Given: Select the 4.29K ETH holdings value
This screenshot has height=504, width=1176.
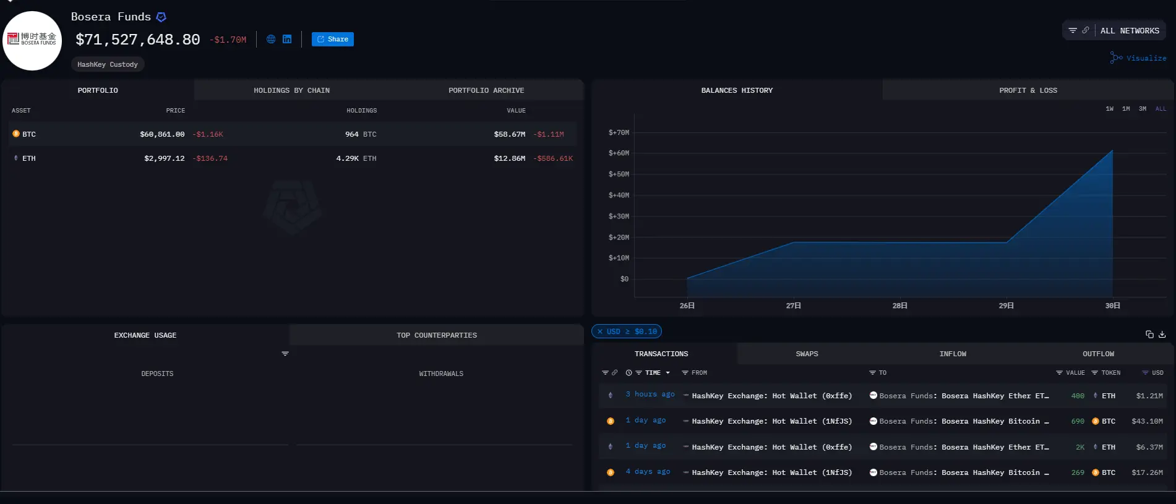Looking at the screenshot, I should click(356, 158).
